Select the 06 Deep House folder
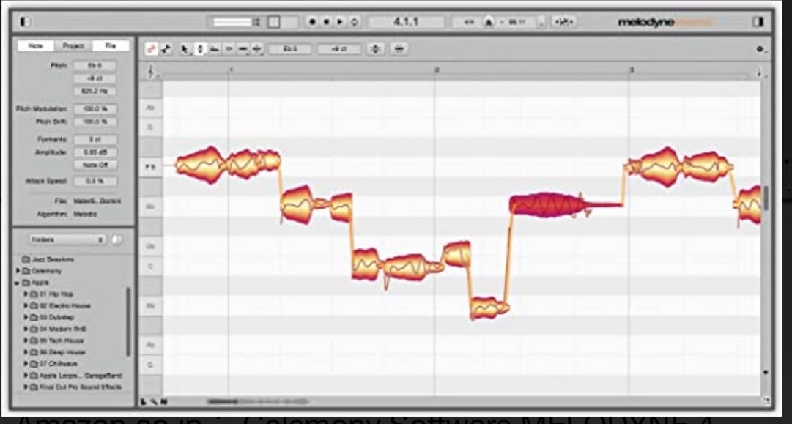 (58, 352)
